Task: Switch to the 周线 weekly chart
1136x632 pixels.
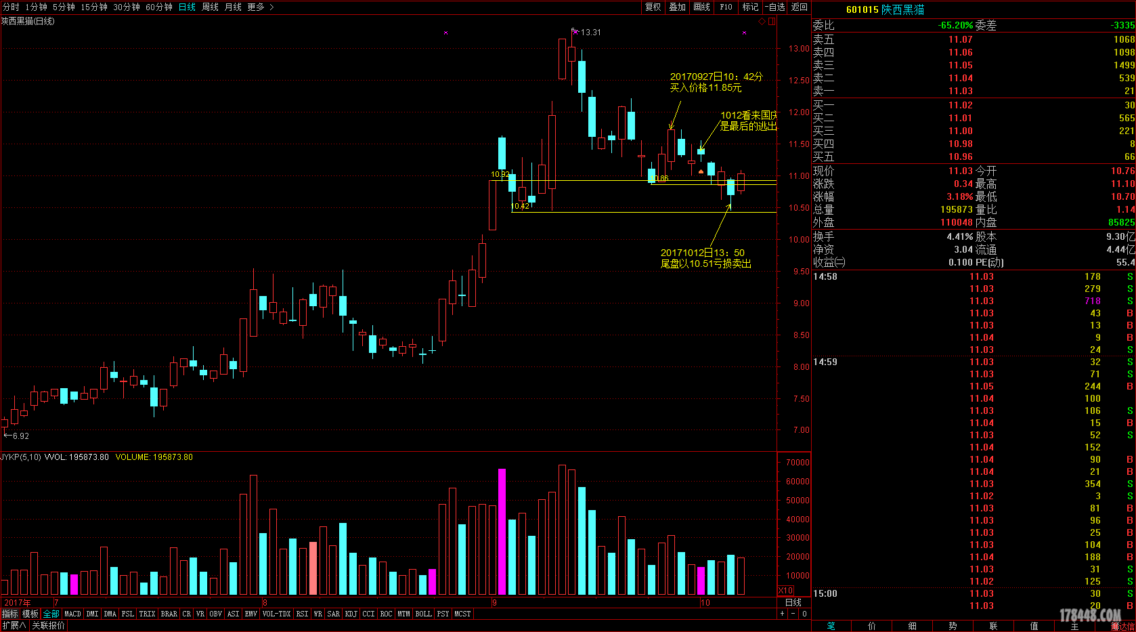Action: pyautogui.click(x=210, y=7)
